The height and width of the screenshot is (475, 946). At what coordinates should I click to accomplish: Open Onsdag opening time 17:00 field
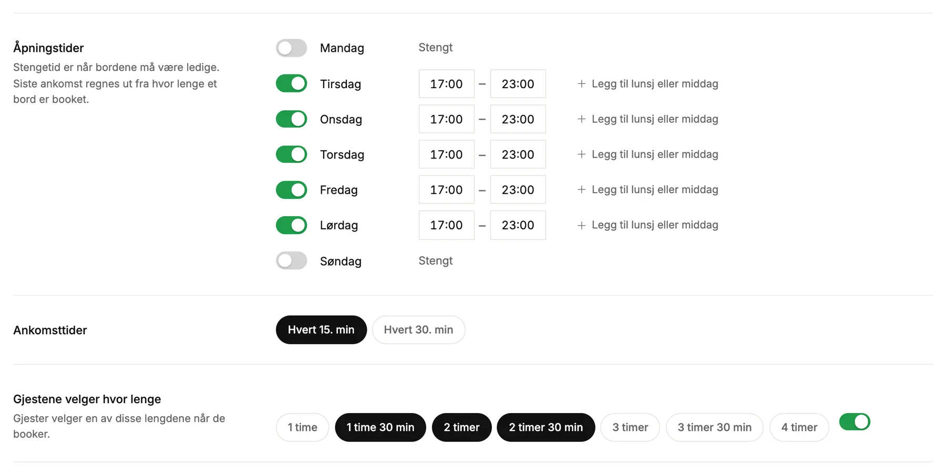pyautogui.click(x=446, y=119)
